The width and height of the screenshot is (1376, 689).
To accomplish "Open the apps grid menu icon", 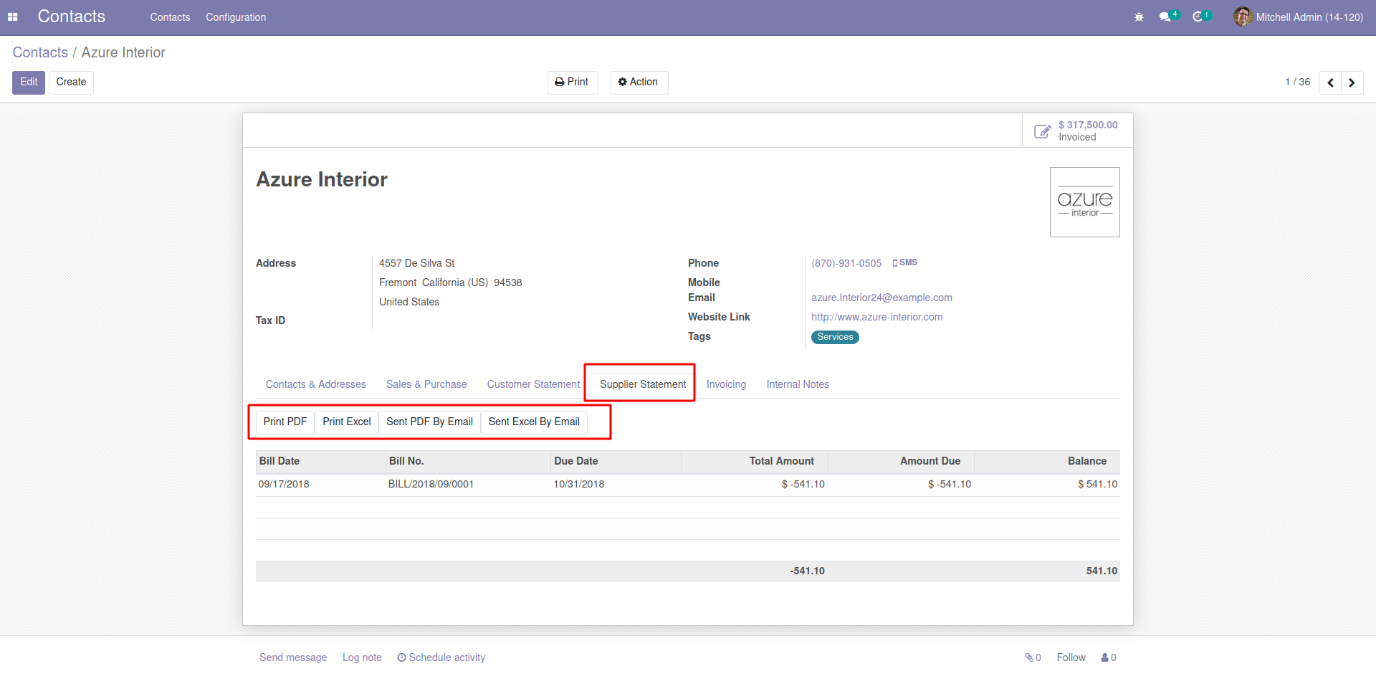I will [12, 17].
